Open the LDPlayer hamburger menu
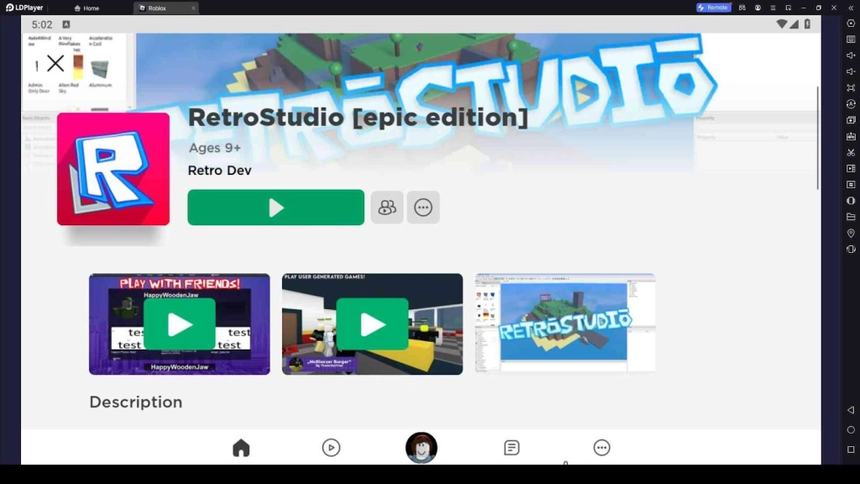 pos(773,8)
